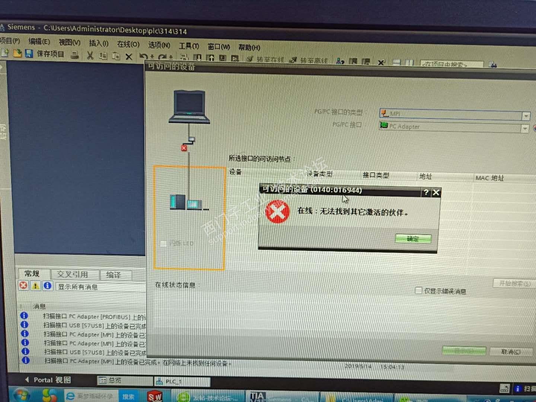Image resolution: width=536 pixels, height=402 pixels.
Task: Open the 在线(O) menu
Action: coord(128,44)
